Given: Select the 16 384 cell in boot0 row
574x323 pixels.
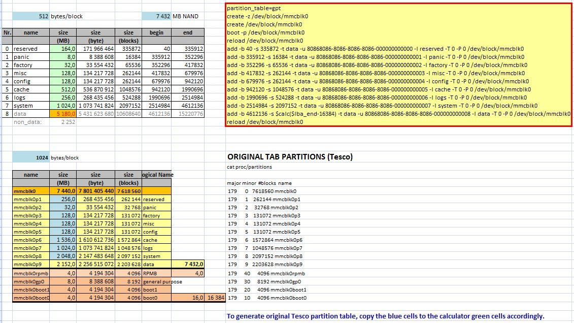Looking at the screenshot, I should [215, 298].
